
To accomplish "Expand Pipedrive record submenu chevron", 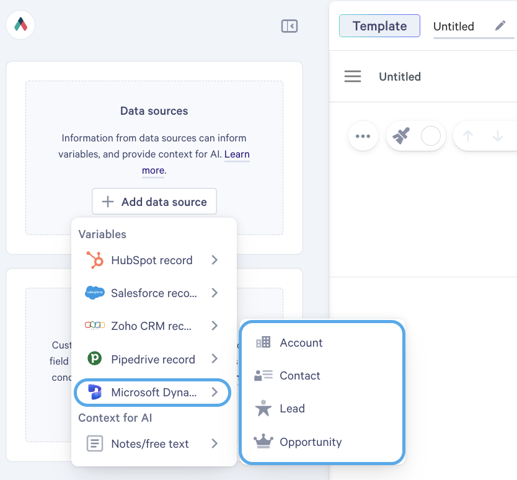I will coord(214,358).
